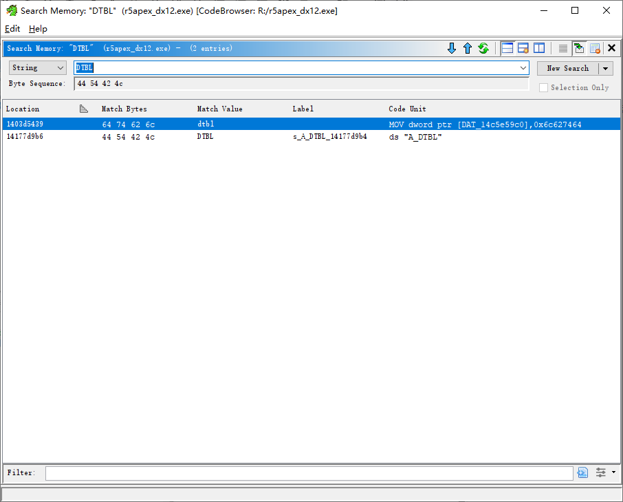Open the Help menu
This screenshot has width=623, height=502.
pos(38,29)
